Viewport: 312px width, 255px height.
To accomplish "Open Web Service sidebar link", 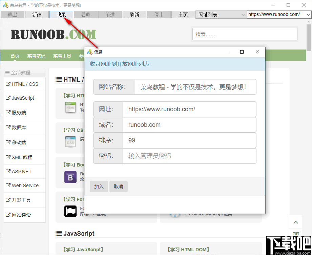I will tap(24, 185).
